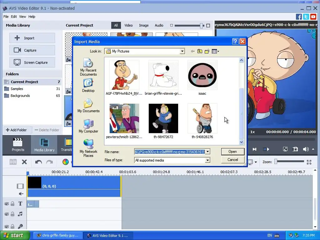Click the Capture button
Viewport: 320px width, 240px height.
pyautogui.click(x=32, y=50)
